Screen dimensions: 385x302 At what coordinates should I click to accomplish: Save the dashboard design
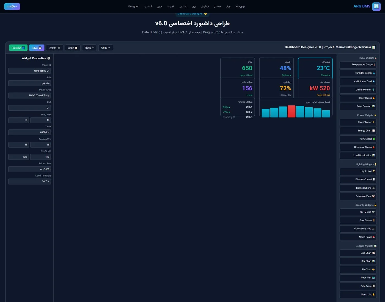coord(37,48)
